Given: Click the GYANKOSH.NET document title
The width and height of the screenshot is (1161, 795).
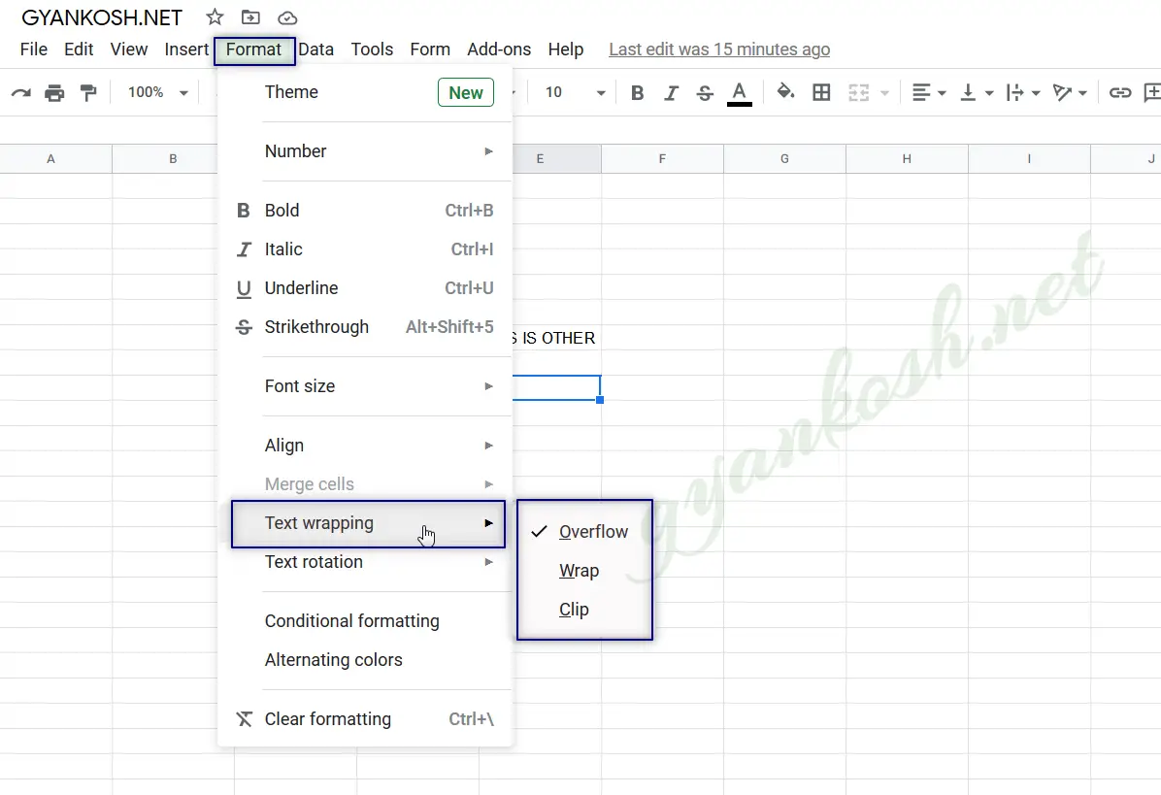Looking at the screenshot, I should click(102, 17).
